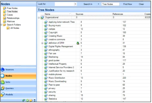This screenshot has width=152, height=103.
Task: Select the mobile phones node
Action: (55, 75)
